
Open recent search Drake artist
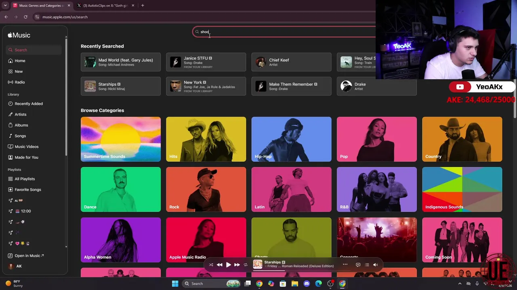377,86
